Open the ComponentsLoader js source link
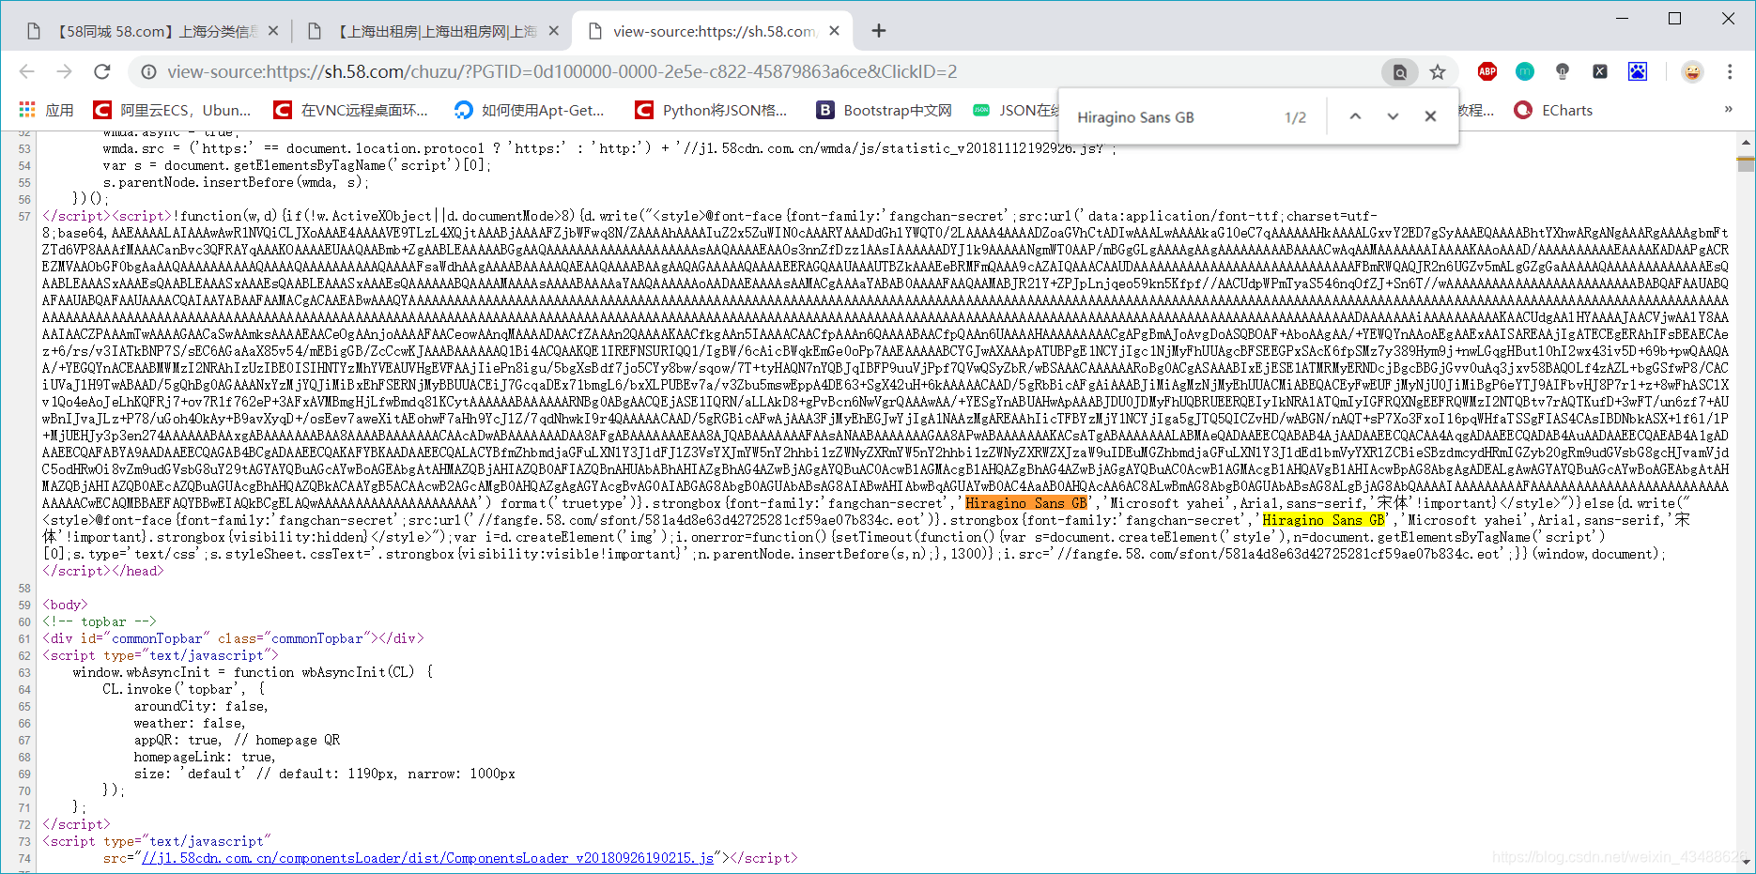 click(427, 858)
